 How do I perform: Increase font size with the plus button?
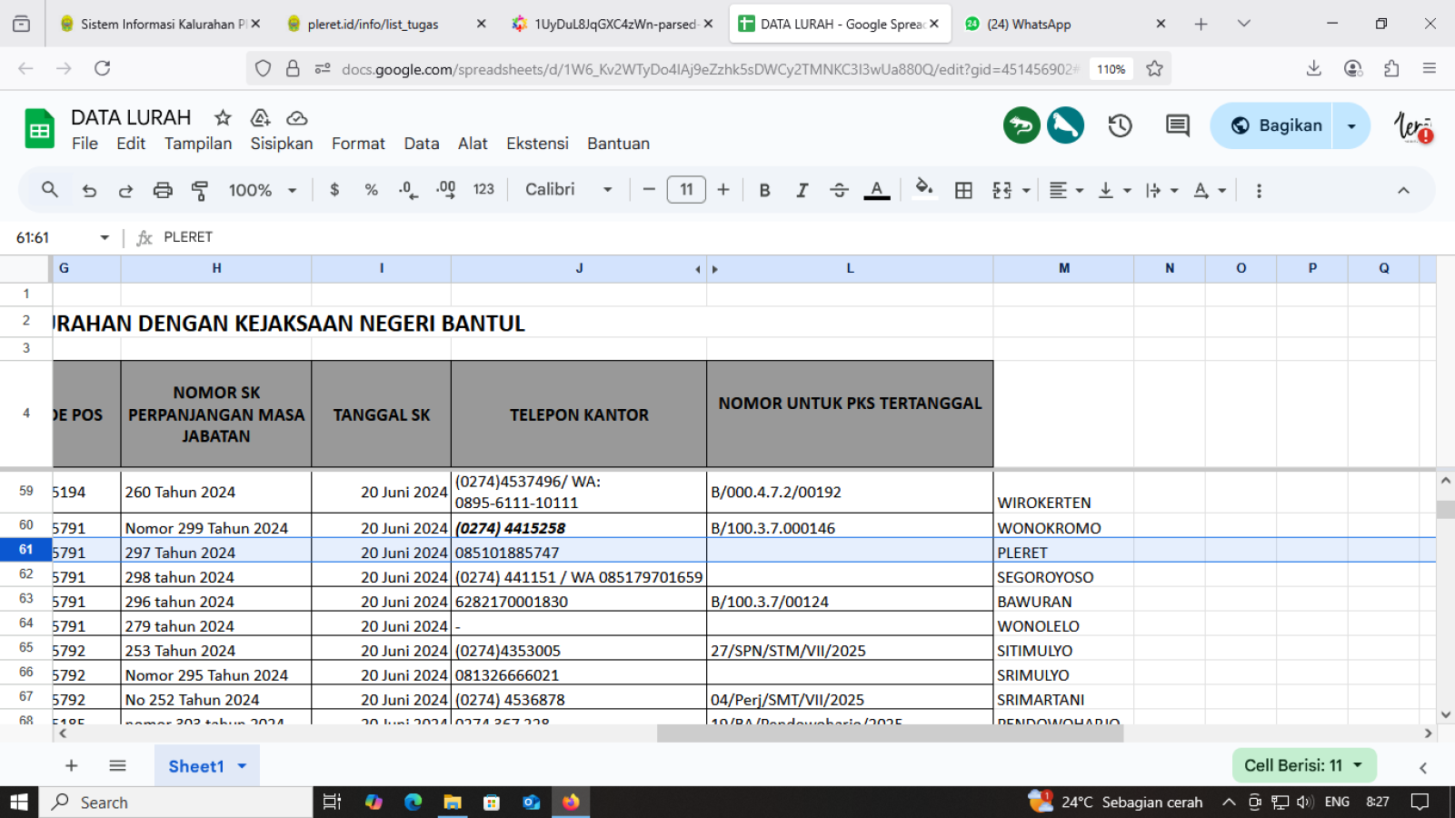point(723,190)
